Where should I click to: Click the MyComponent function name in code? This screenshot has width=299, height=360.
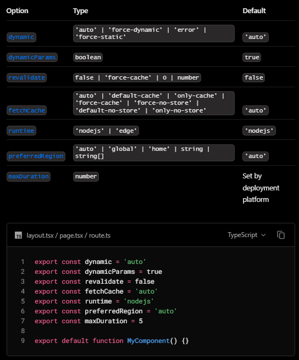(148, 341)
